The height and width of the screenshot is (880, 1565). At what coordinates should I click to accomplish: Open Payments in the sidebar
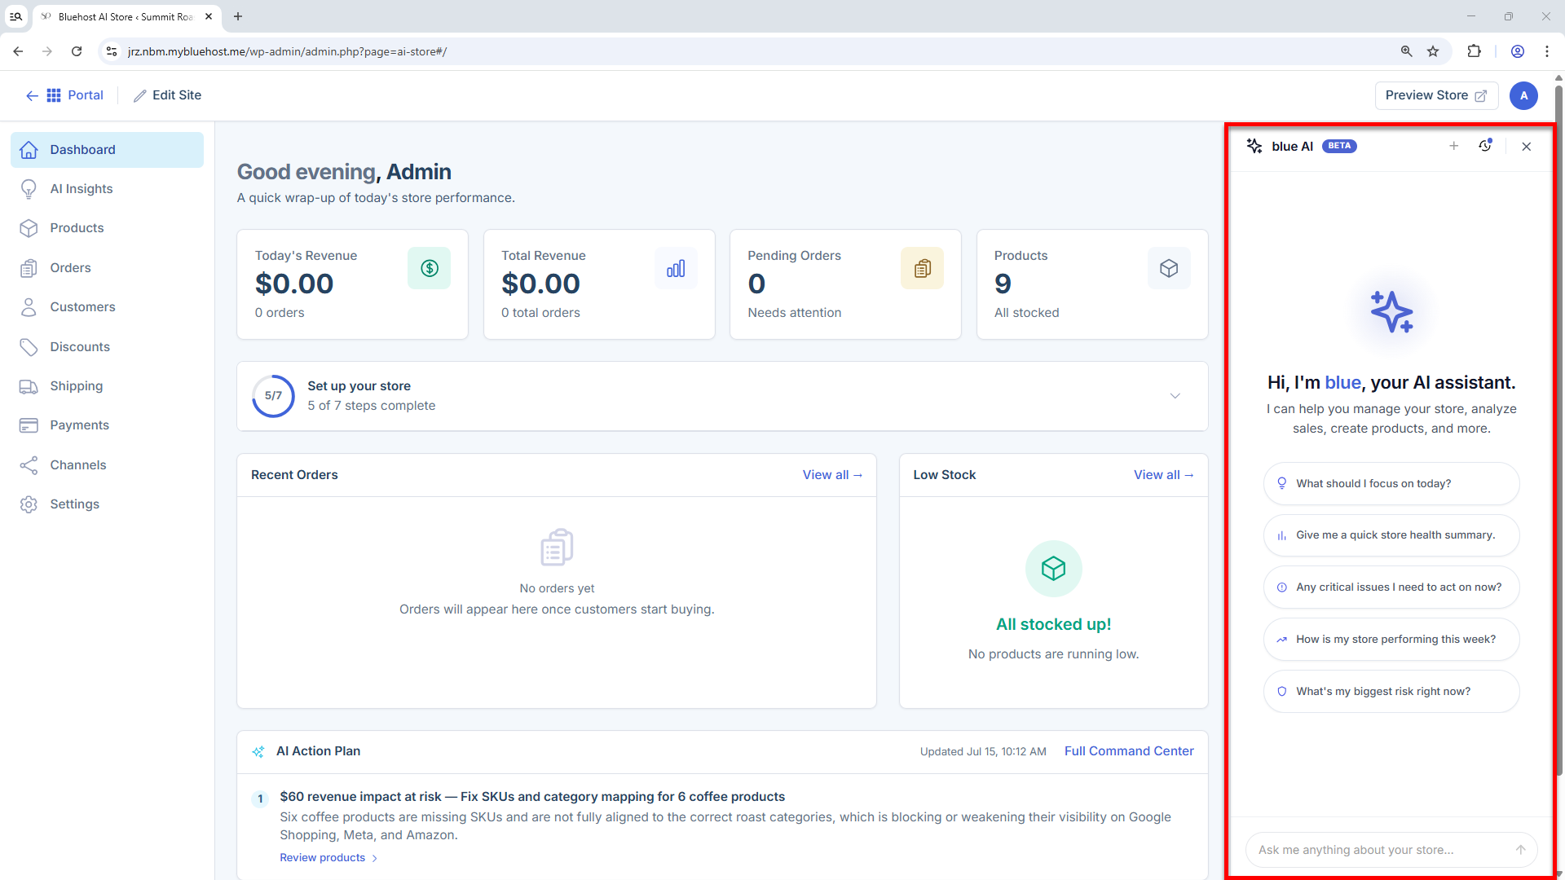[x=107, y=425]
